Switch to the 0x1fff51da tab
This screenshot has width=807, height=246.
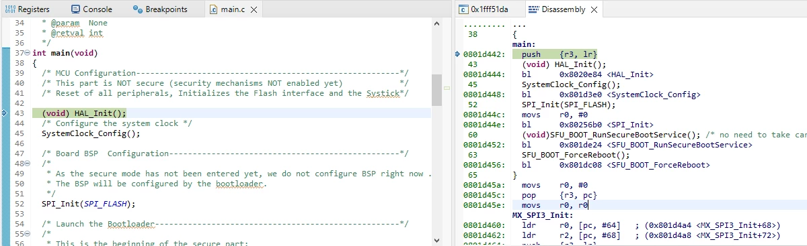pos(484,9)
